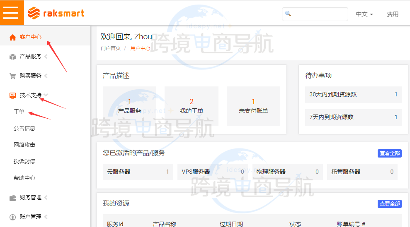Click the raksmart logo
The height and width of the screenshot is (227, 410).
(56, 13)
